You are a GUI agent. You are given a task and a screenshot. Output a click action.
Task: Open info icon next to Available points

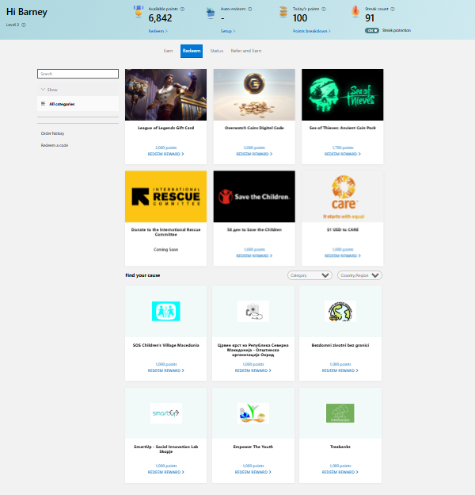(182, 9)
